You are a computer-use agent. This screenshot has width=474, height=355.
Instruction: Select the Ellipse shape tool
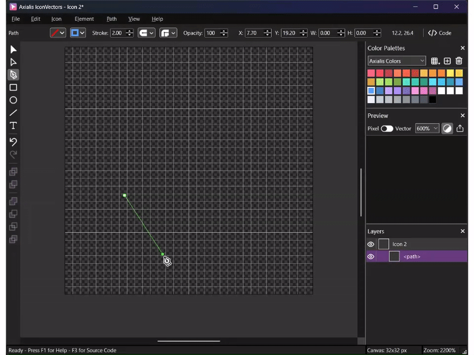(x=14, y=100)
